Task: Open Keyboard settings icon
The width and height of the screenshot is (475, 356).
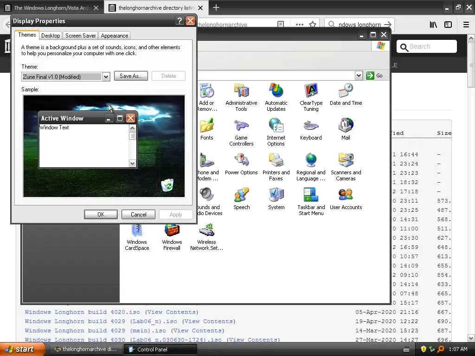Action: point(311,129)
